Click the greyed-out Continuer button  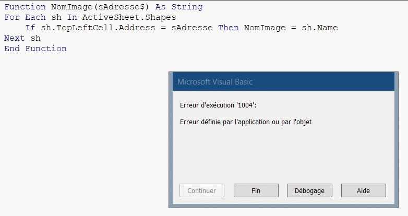click(x=201, y=190)
